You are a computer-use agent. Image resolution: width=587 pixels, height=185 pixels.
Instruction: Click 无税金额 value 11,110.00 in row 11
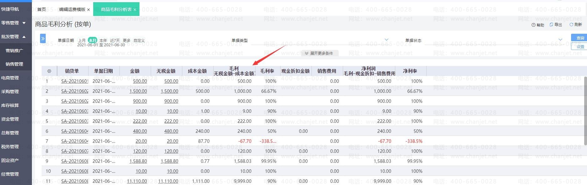click(168, 181)
